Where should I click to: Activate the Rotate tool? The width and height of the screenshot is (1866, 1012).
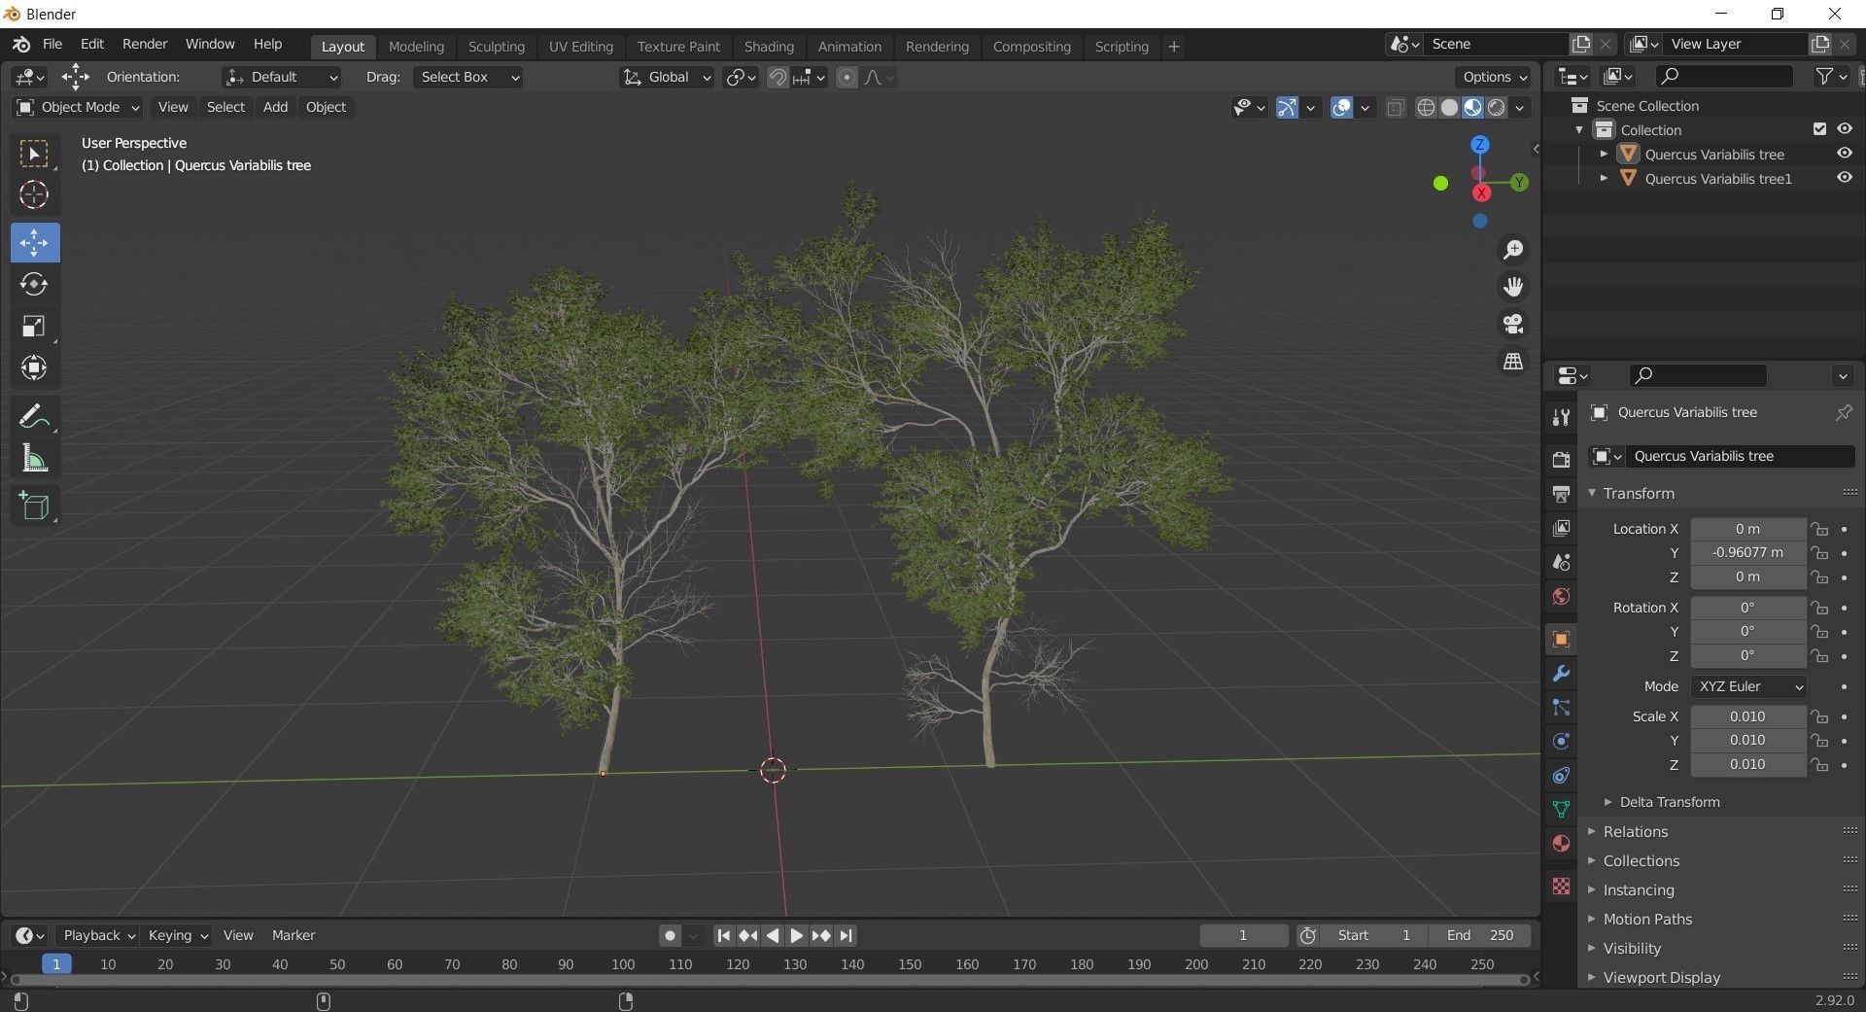click(x=34, y=284)
